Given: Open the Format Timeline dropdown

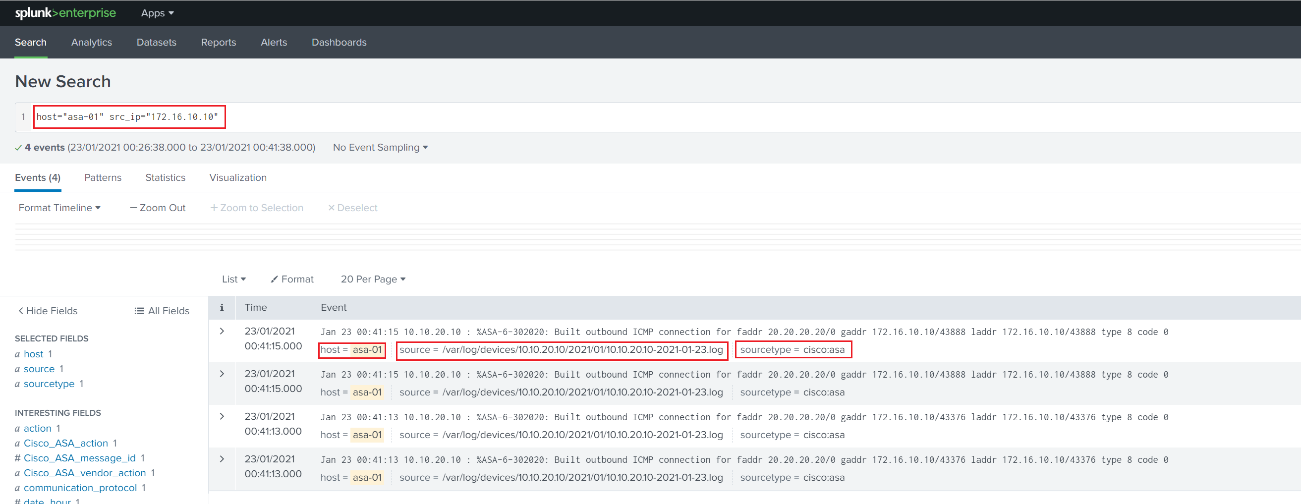Looking at the screenshot, I should click(59, 208).
